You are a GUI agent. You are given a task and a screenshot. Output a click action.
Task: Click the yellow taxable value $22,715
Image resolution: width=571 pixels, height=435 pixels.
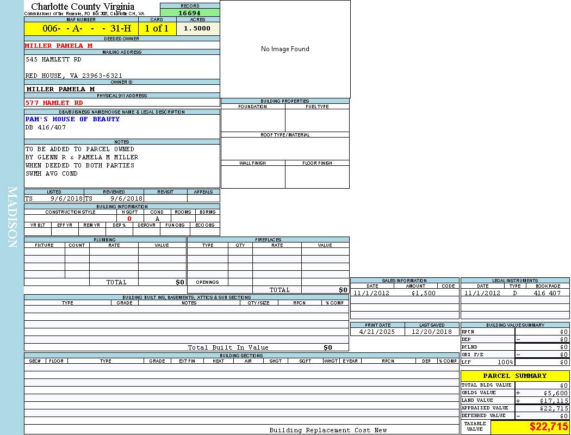tap(530, 427)
